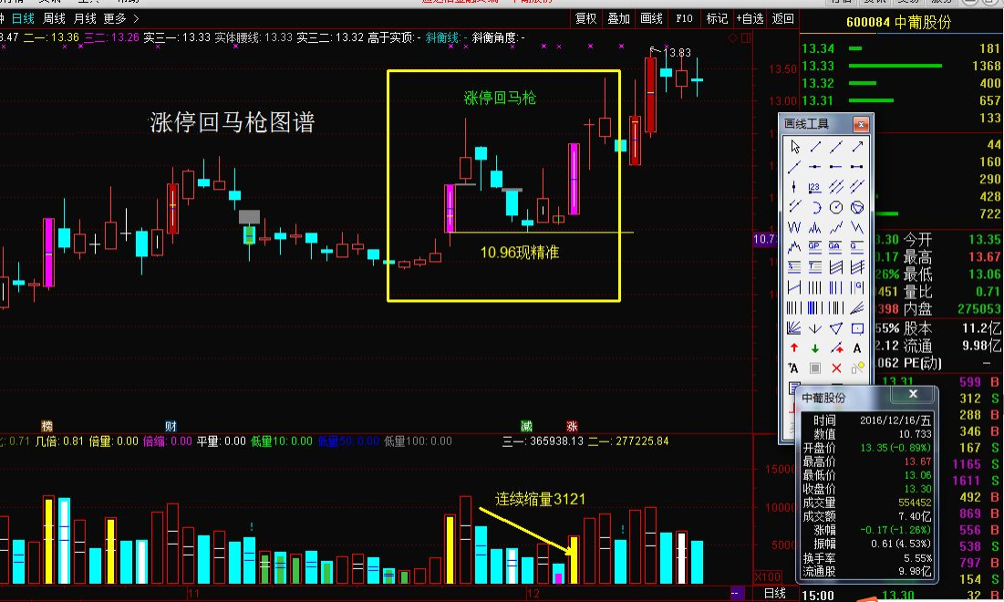The image size is (1004, 602).
Task: Select the GA golden amplitude lines tool
Action: coord(835,247)
